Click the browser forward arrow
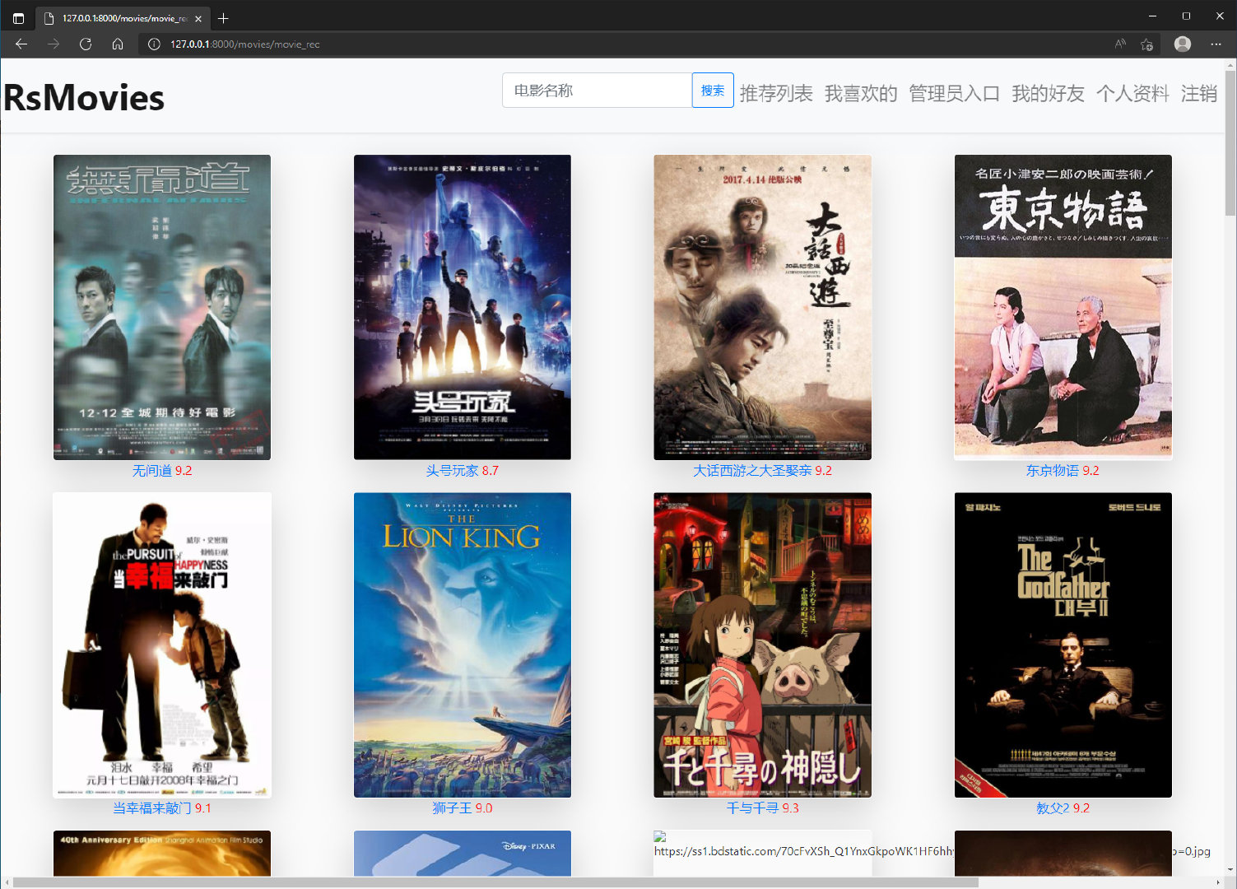1237x889 pixels. [53, 44]
